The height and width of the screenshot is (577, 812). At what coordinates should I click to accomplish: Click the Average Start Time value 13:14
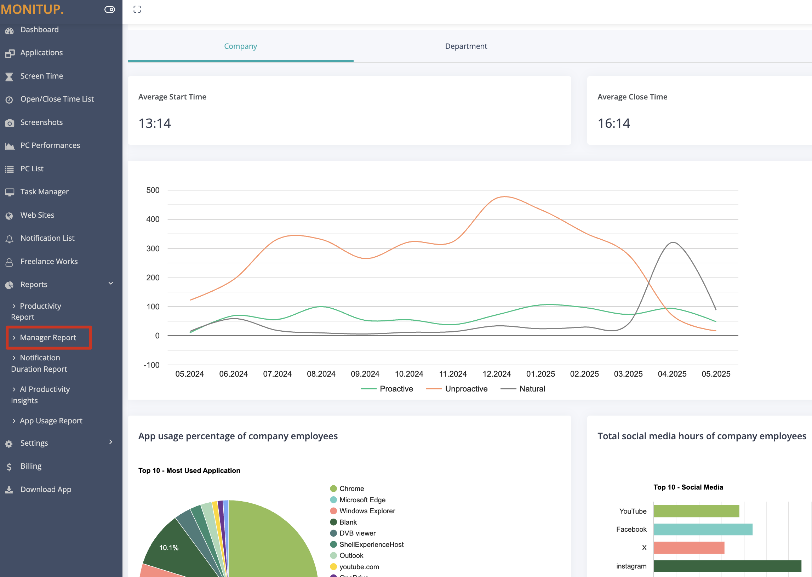tap(155, 123)
